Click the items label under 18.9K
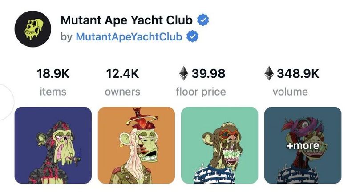Viewport: 356px width, 196px height. pos(53,92)
